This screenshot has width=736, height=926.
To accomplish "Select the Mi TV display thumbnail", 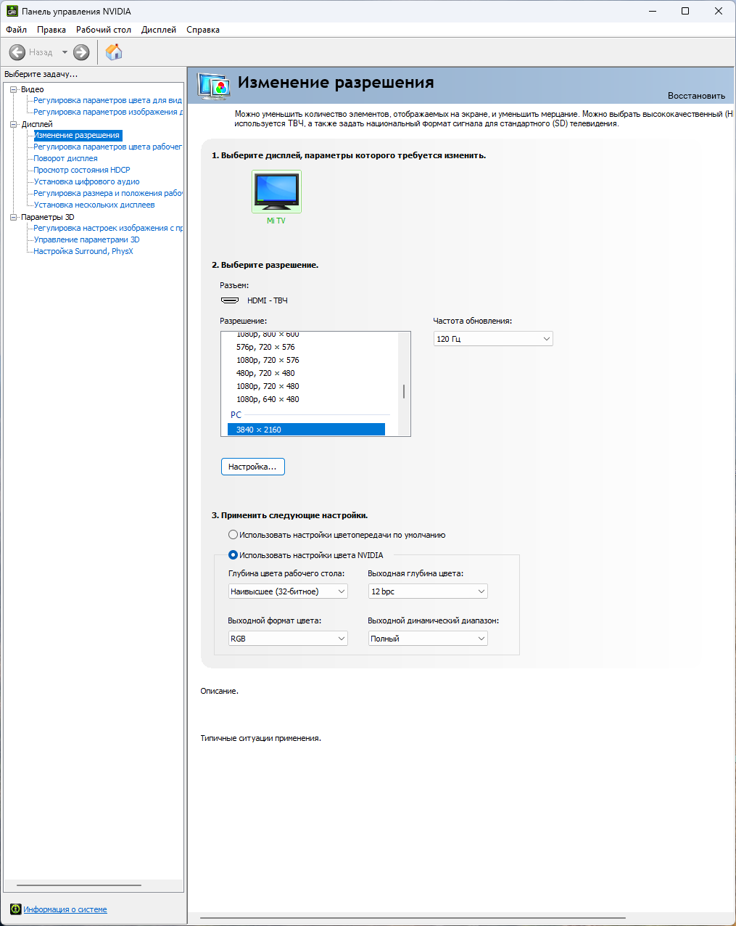I will 276,192.
